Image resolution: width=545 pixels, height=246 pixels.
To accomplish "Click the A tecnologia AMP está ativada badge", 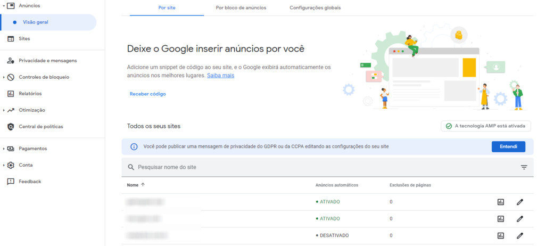I will coord(485,126).
